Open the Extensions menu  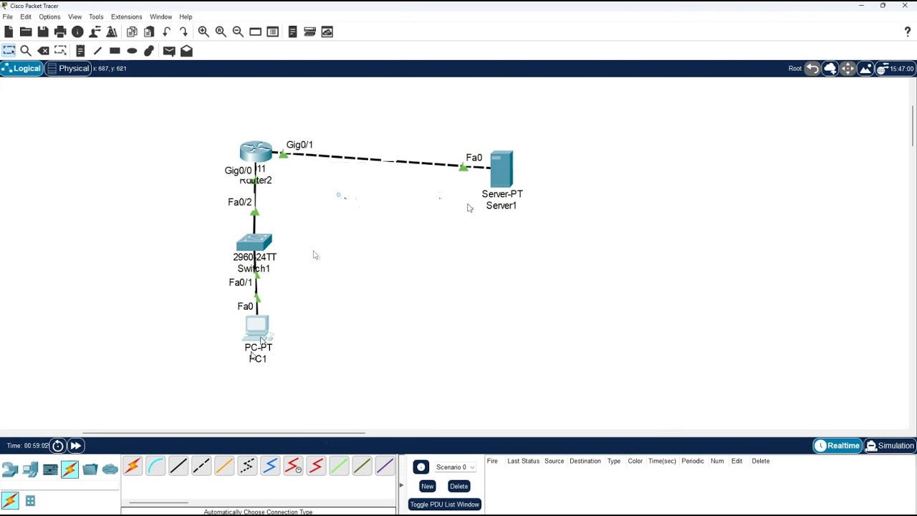pyautogui.click(x=127, y=16)
